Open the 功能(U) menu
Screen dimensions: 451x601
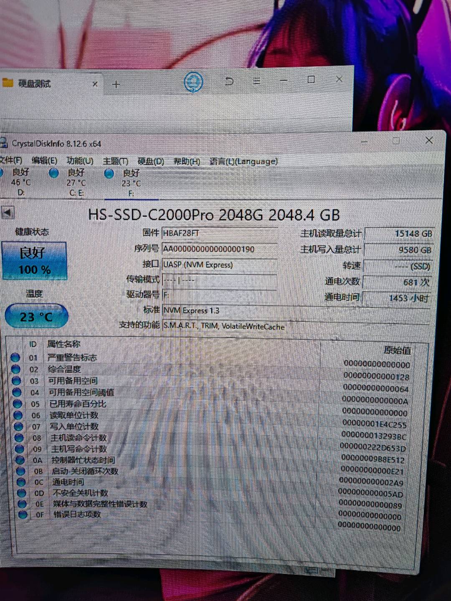80,161
